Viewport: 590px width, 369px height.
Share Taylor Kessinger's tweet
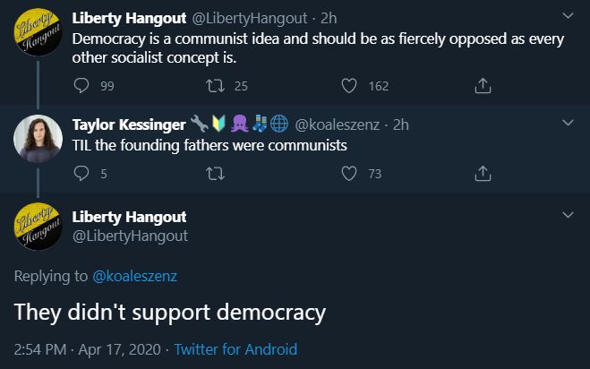click(483, 174)
